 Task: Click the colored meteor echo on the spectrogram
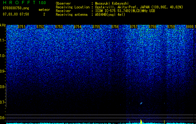pos(141,103)
